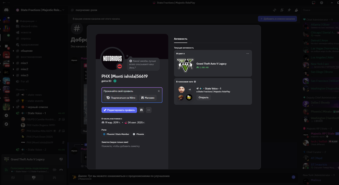
Task: Click the Phoenix | State Member role chip
Action: [x=116, y=134]
